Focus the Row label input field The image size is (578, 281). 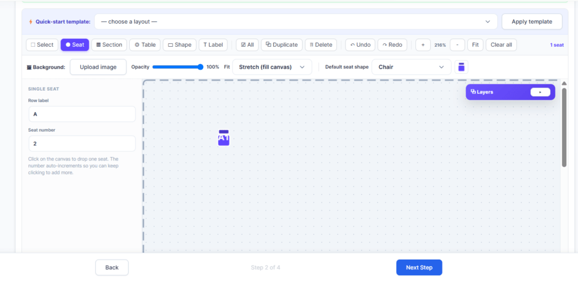coord(82,114)
